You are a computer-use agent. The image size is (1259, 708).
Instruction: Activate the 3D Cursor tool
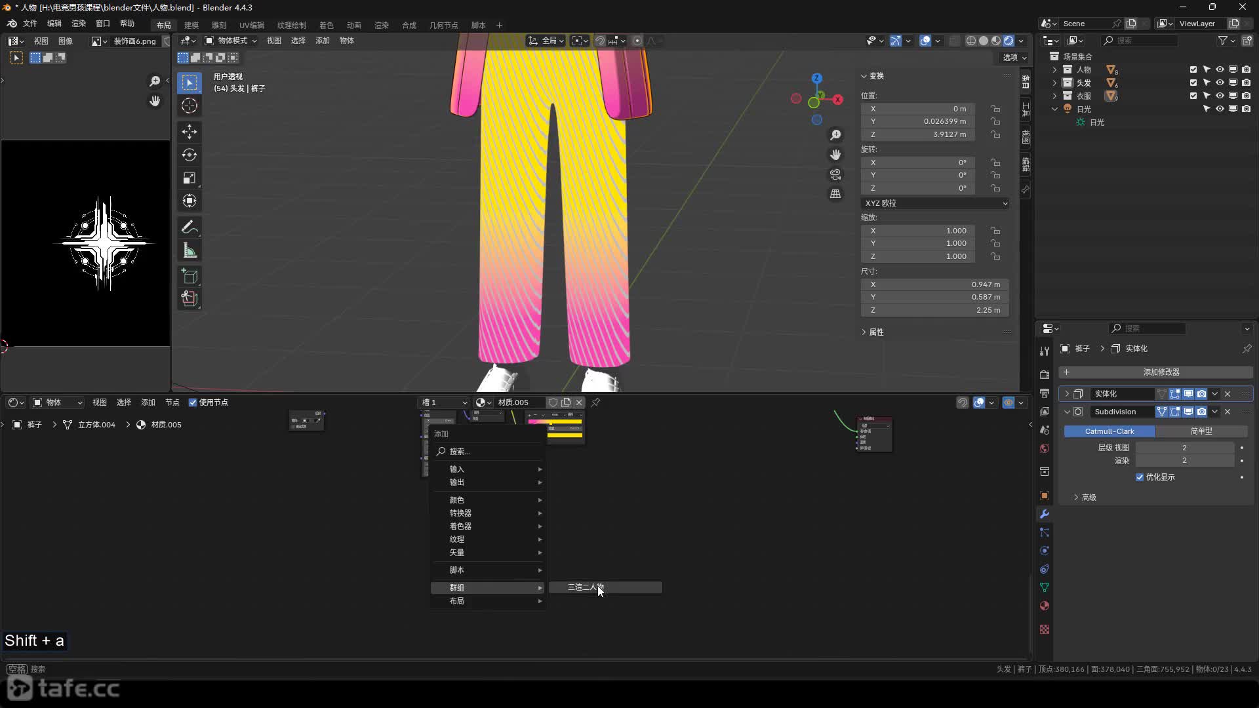190,106
